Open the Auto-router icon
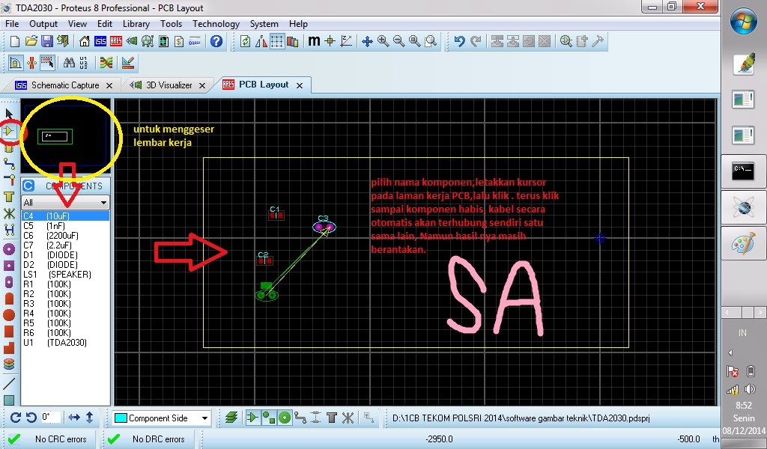The image size is (767, 449). click(106, 63)
